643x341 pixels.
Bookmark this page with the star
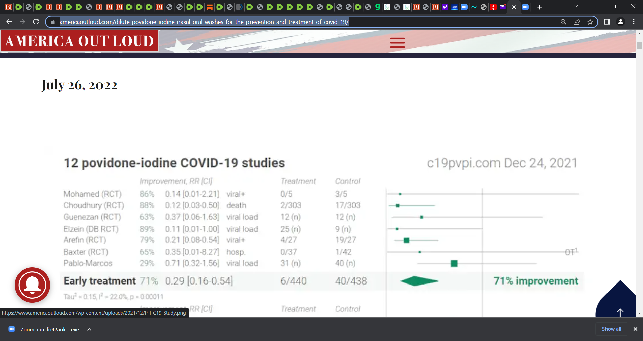590,22
